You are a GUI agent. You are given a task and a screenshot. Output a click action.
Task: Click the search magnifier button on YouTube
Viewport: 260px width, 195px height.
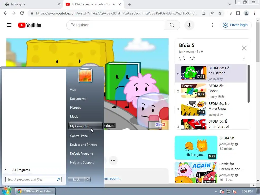172,25
